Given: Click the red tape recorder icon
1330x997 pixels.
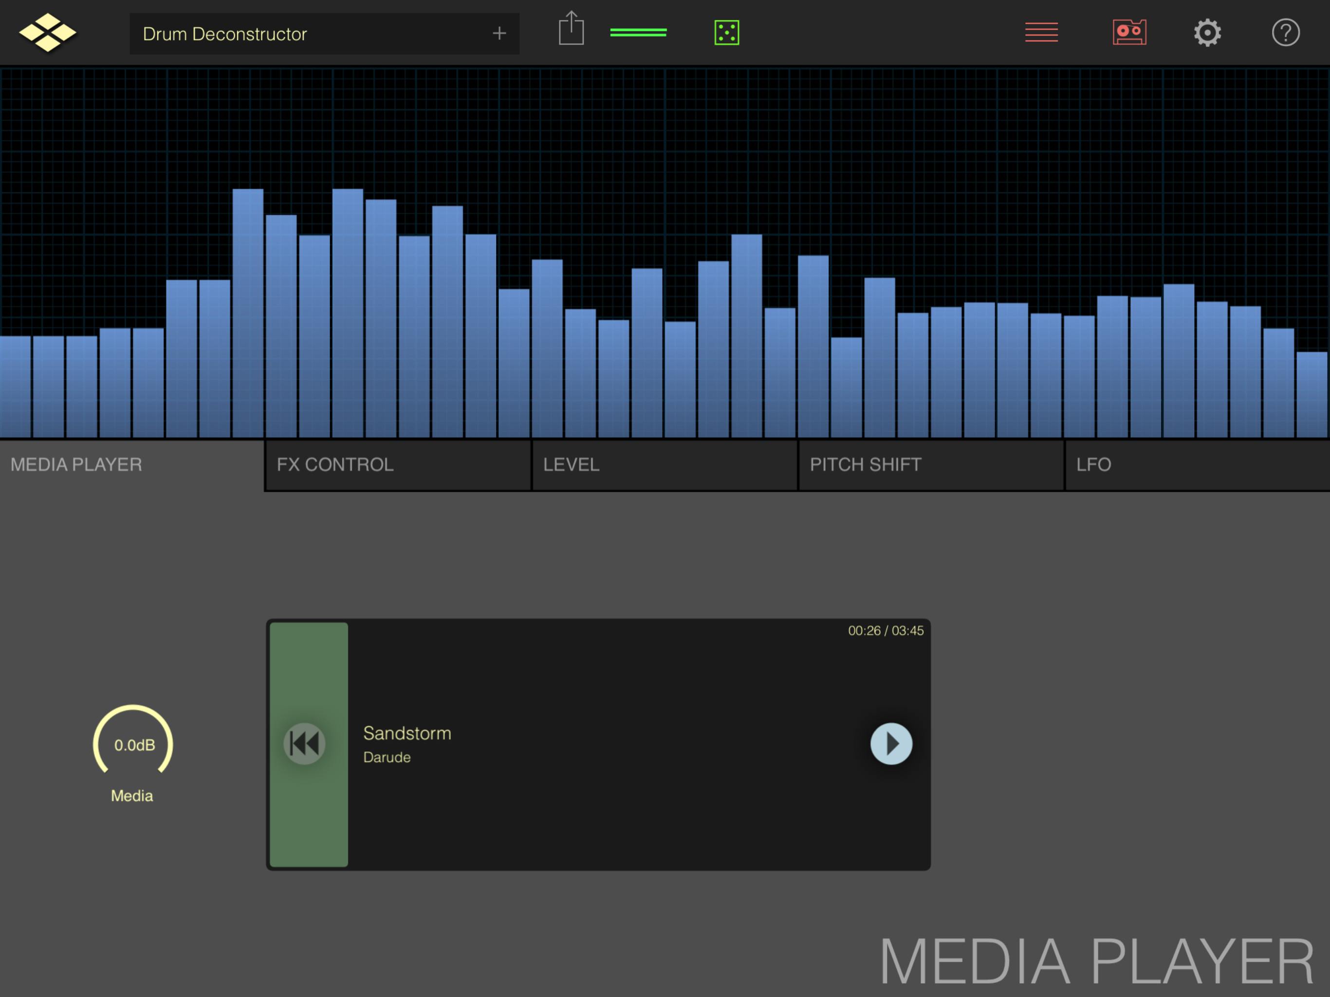Looking at the screenshot, I should (1129, 33).
